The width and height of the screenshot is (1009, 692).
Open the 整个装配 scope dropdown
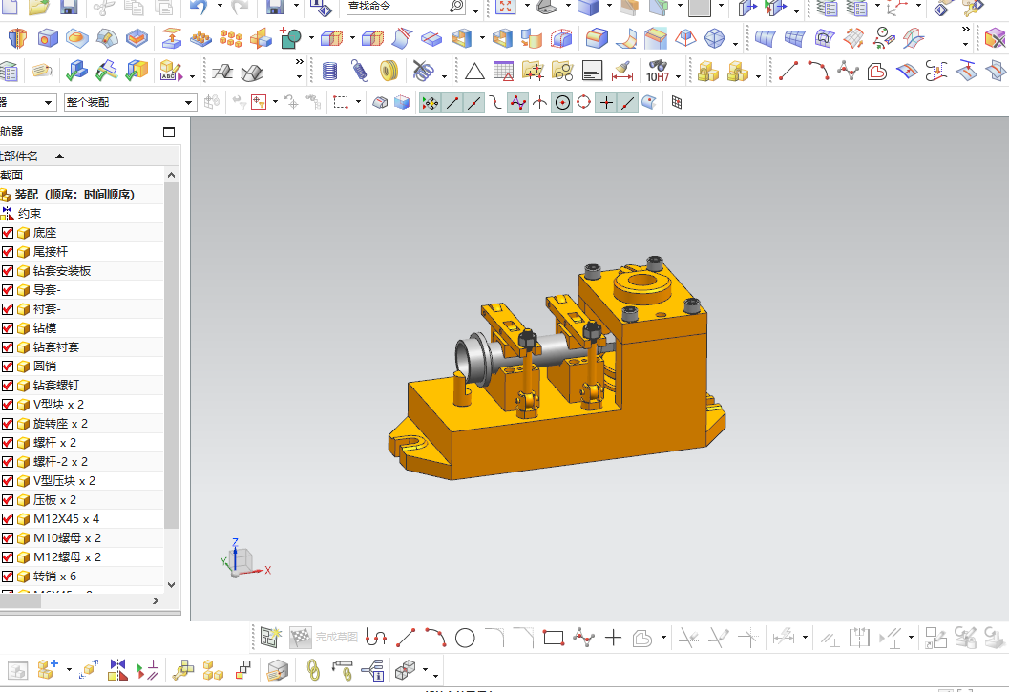pyautogui.click(x=188, y=102)
